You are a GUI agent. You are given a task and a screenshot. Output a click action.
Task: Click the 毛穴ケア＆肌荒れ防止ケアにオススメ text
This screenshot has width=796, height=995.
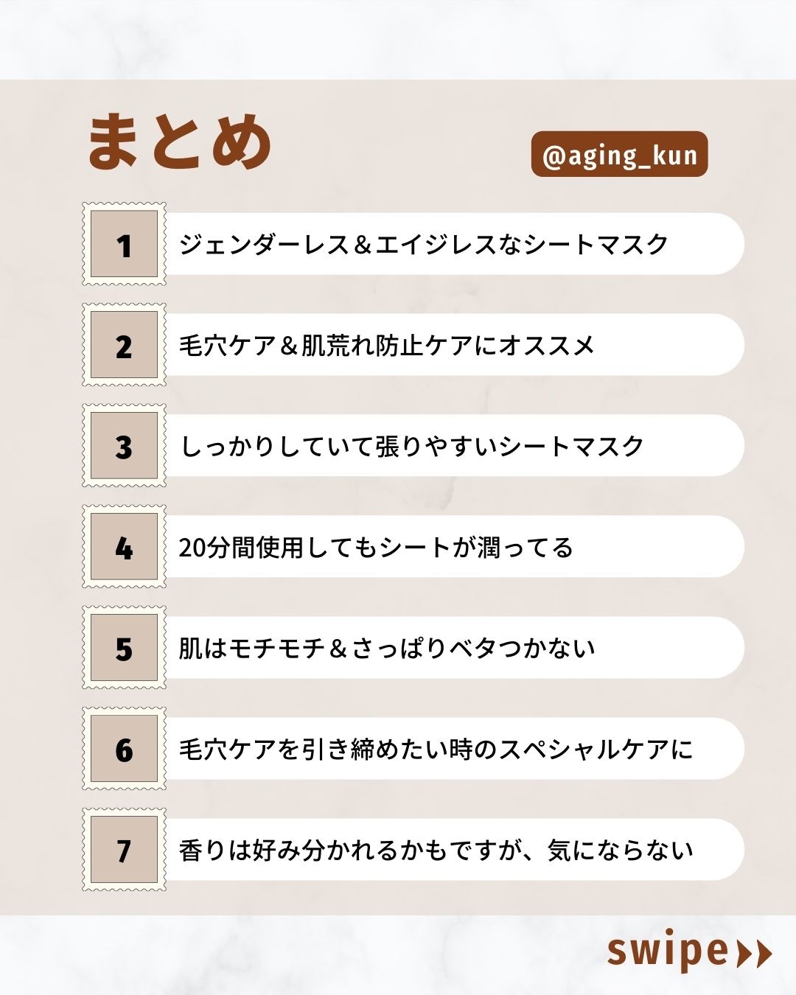pyautogui.click(x=387, y=345)
